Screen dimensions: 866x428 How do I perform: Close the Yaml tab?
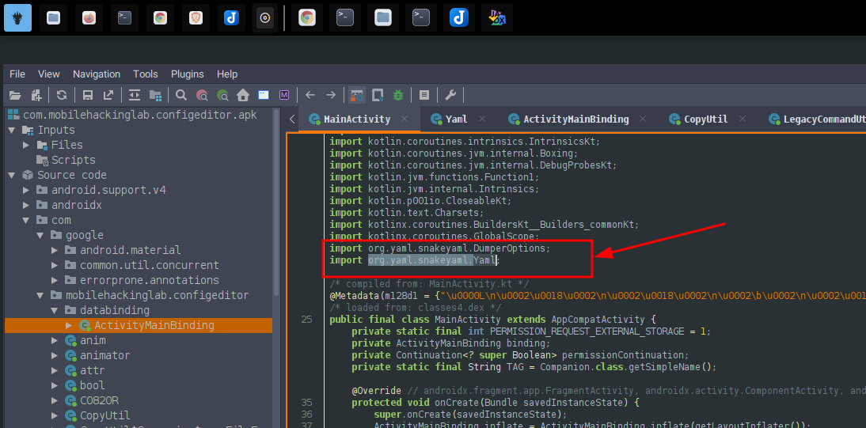point(482,119)
